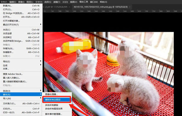Select 存储副本... entry

pyautogui.click(x=21, y=52)
